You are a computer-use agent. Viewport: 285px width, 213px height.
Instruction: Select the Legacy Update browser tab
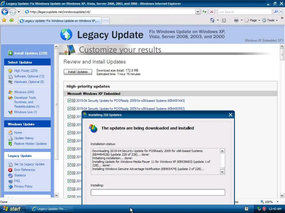pyautogui.click(x=60, y=21)
